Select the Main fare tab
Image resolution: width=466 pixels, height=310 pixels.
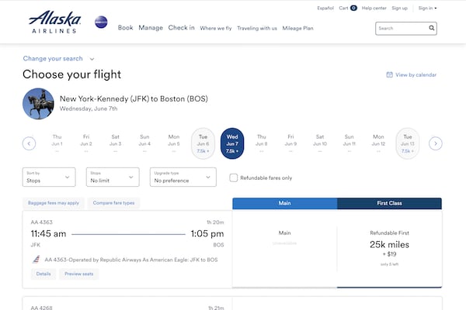pyautogui.click(x=285, y=203)
